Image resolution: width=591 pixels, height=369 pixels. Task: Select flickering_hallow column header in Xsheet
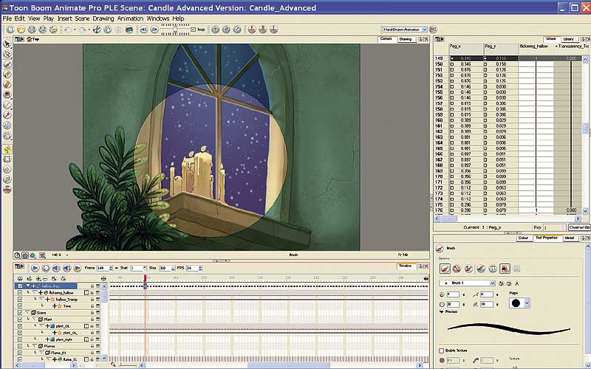(x=536, y=49)
